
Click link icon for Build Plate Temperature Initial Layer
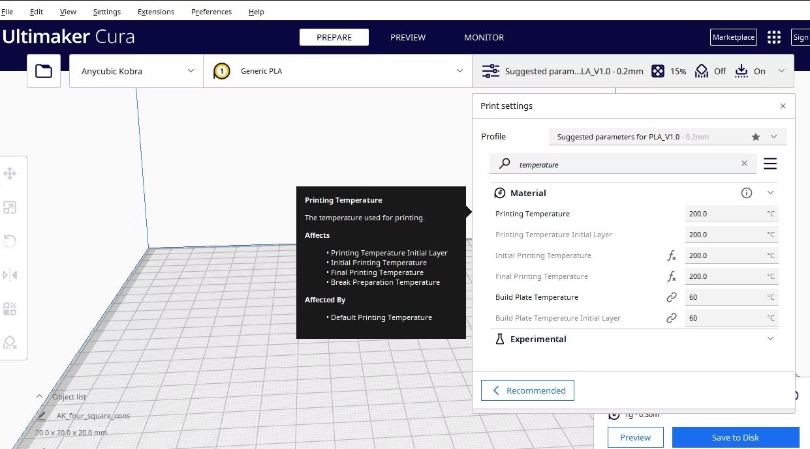pos(672,318)
